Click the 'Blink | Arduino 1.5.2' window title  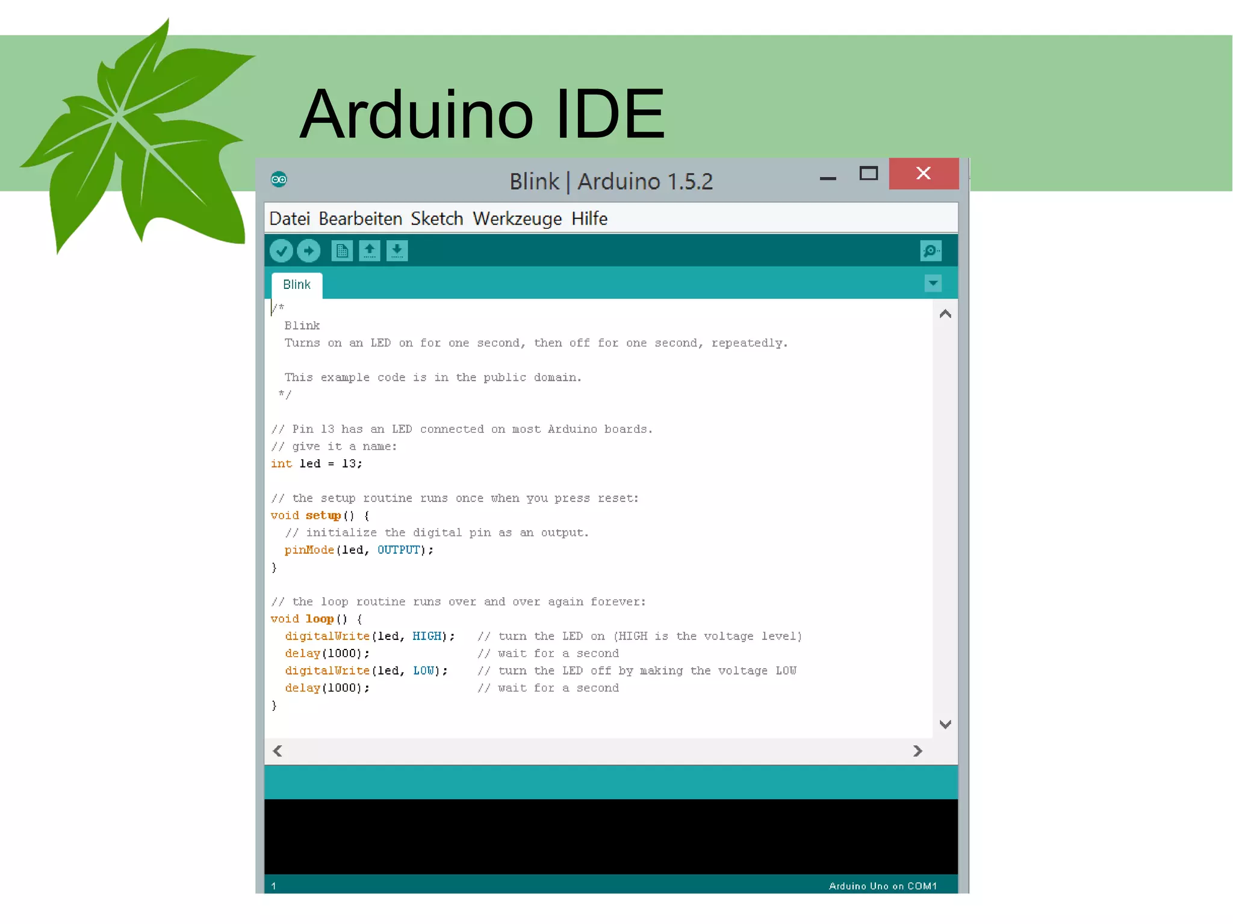coord(611,181)
